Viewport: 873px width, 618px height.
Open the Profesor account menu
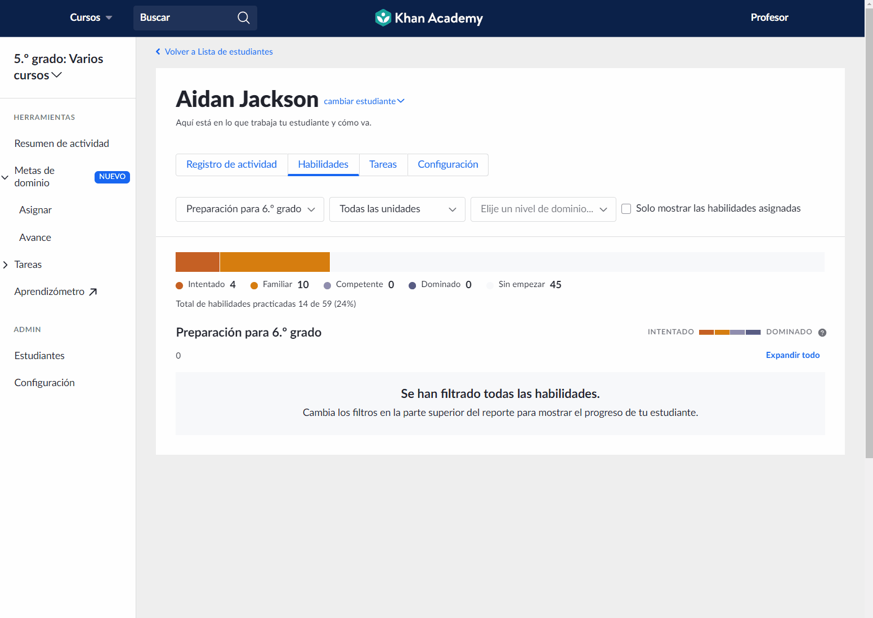(769, 17)
